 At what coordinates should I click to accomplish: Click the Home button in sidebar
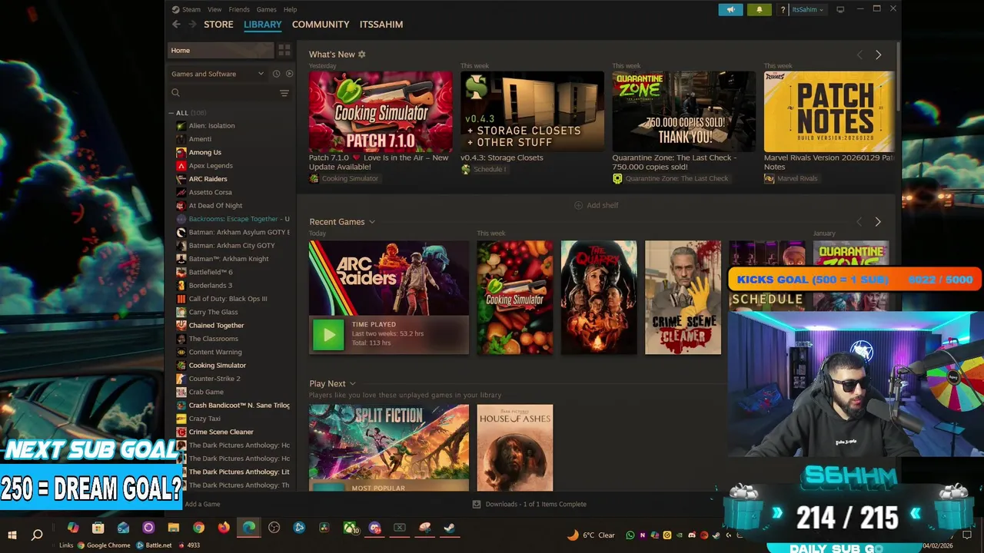click(x=221, y=51)
